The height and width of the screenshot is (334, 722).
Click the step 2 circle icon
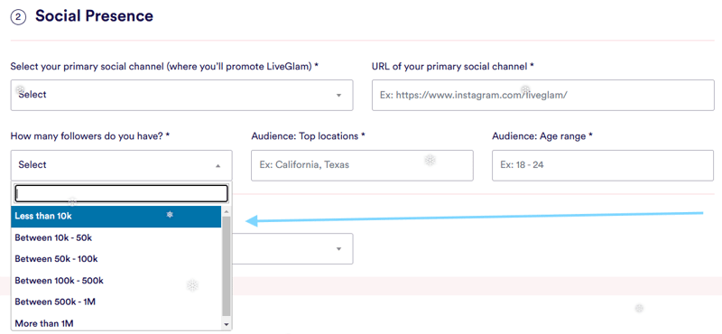(18, 17)
